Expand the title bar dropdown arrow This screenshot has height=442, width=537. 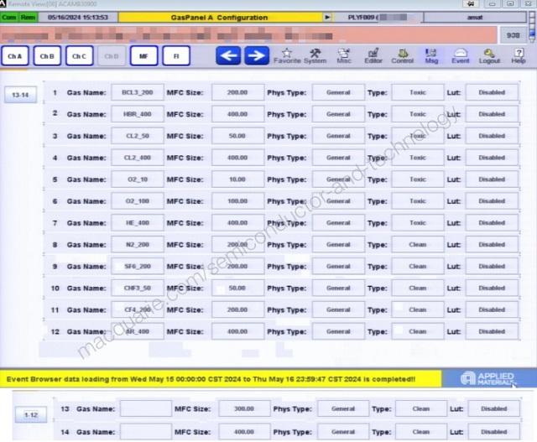[x=327, y=18]
